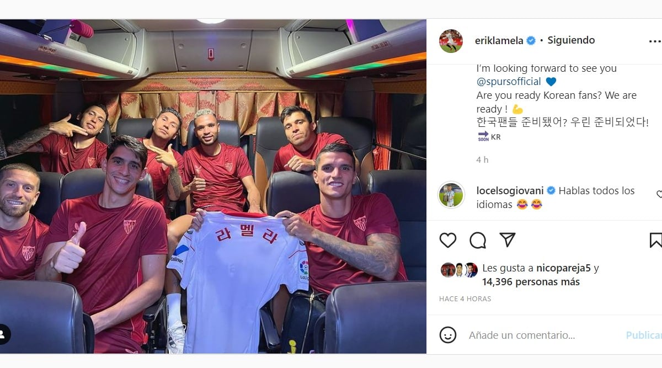
Task: Save post with bookmark icon
Action: click(655, 240)
